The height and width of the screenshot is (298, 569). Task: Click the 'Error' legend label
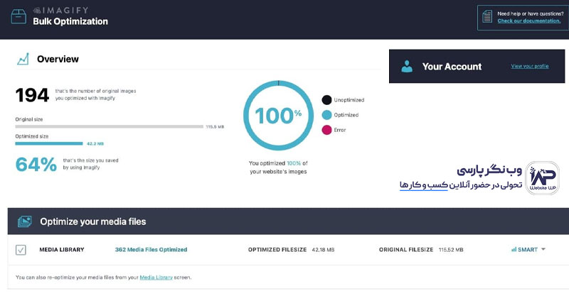340,130
